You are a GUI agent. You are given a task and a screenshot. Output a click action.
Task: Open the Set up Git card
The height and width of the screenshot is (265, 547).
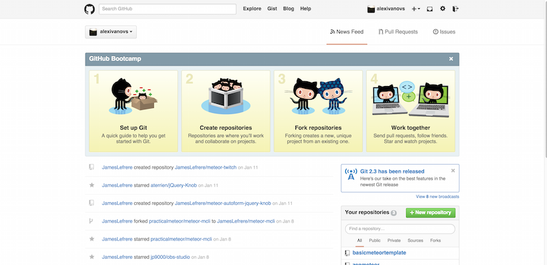click(x=133, y=111)
